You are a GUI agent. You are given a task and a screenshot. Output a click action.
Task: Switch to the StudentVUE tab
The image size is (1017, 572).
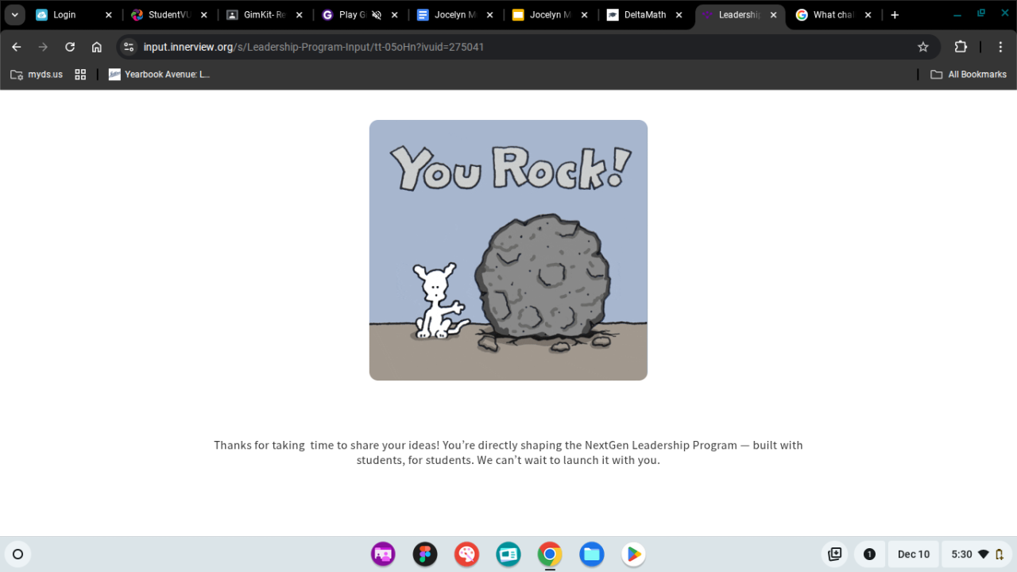(168, 15)
